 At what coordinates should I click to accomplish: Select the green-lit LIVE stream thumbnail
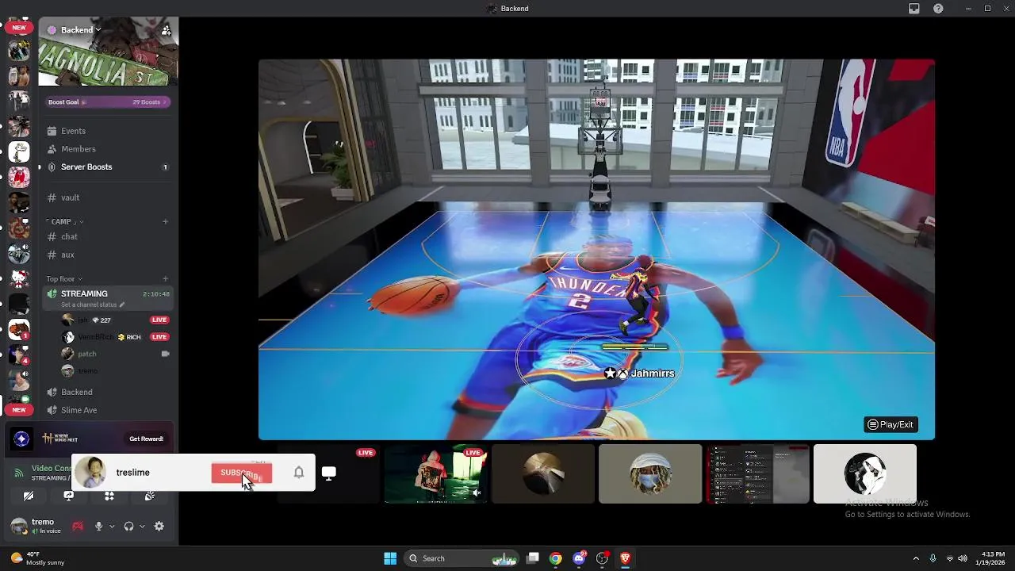click(435, 473)
